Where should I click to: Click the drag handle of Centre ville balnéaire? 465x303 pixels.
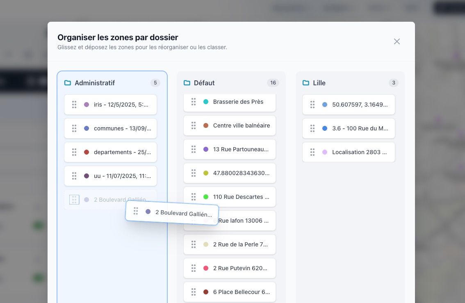(x=194, y=125)
